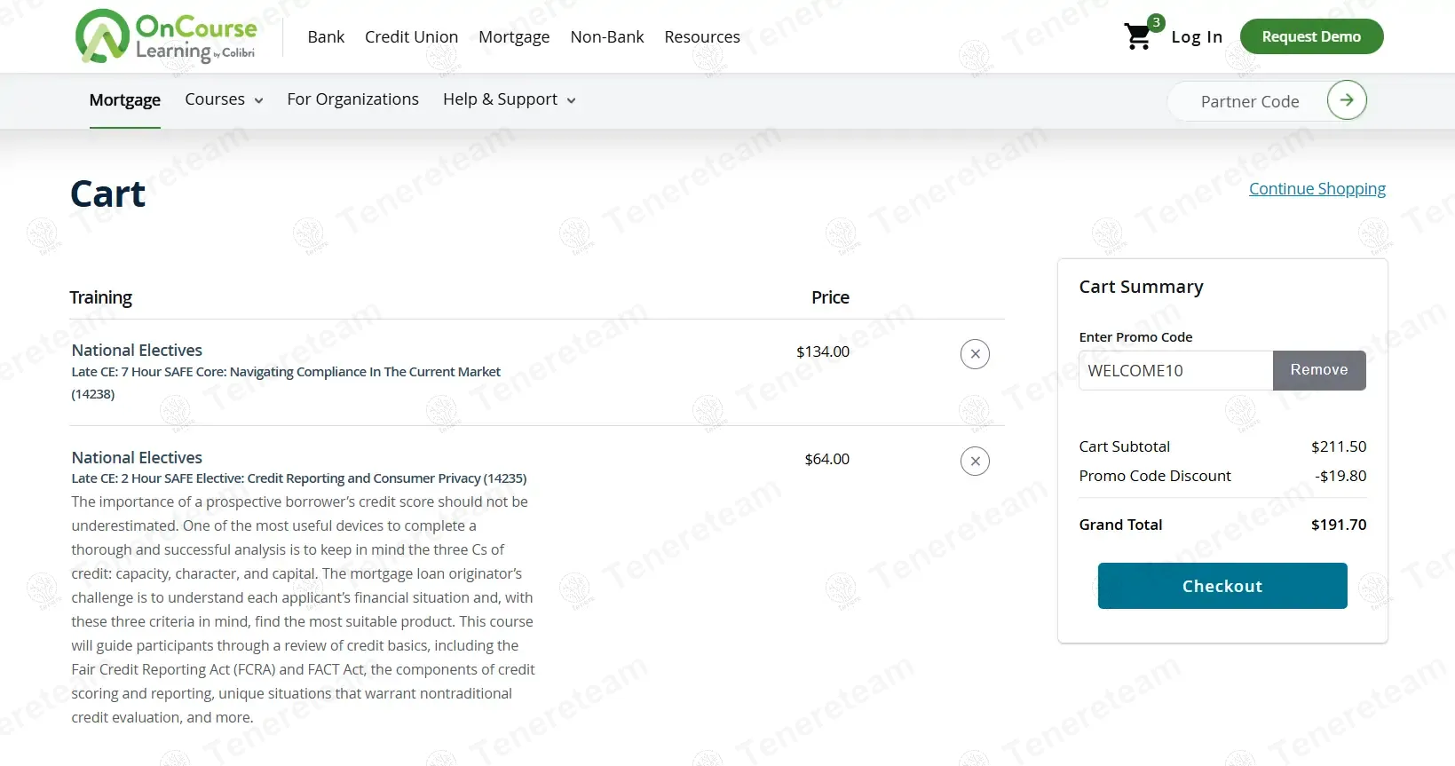The image size is (1455, 766).
Task: Remove the WELCOME10 promo code
Action: (x=1318, y=370)
